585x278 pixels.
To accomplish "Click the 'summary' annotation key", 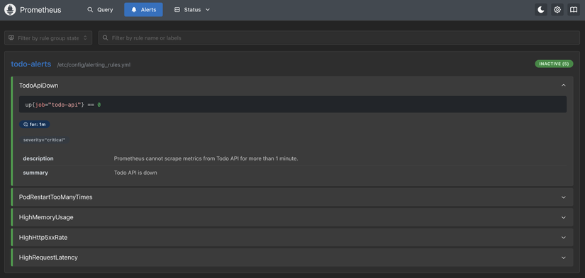I will click(x=35, y=173).
